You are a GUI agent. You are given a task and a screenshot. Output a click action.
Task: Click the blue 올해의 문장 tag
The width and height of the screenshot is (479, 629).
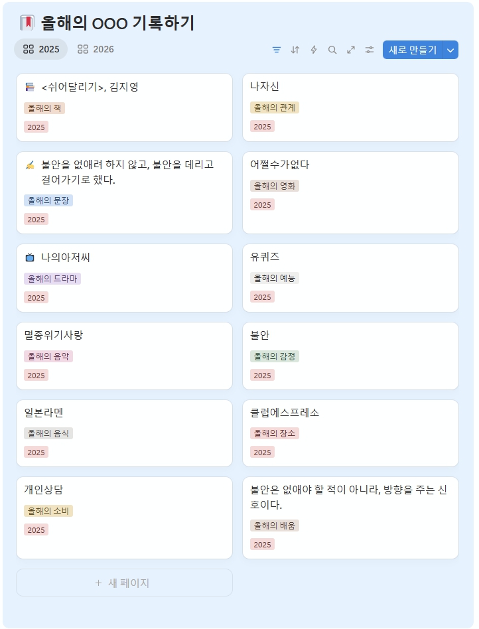pos(48,200)
